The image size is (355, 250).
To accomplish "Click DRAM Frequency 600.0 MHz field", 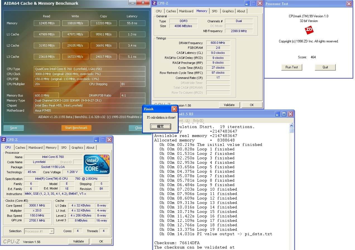I will [x=218, y=43].
